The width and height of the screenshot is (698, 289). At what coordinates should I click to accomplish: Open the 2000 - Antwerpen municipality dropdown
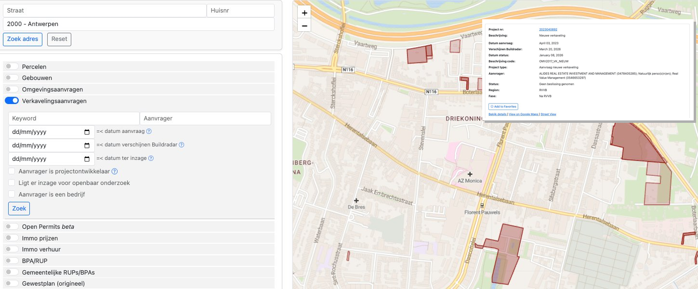tap(138, 24)
